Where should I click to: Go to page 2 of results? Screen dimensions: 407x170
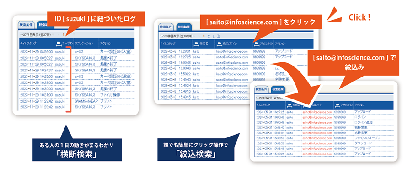pyautogui.click(x=209, y=36)
